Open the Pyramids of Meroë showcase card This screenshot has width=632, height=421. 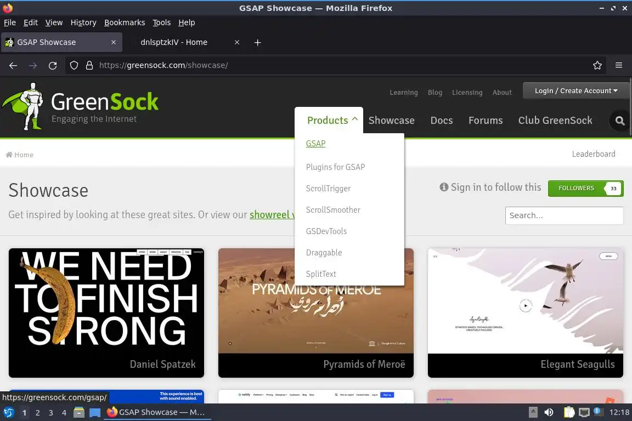(x=316, y=312)
